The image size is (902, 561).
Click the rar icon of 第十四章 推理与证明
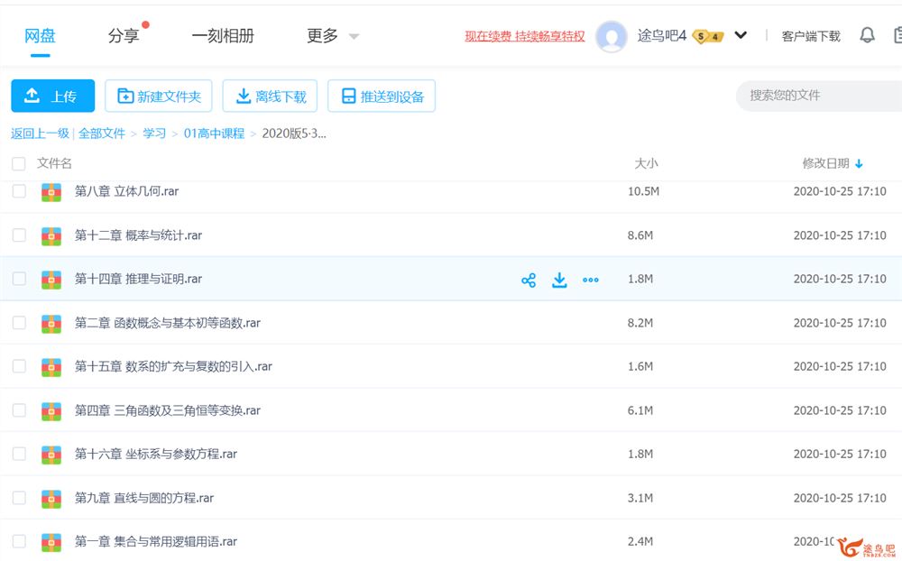coord(51,280)
